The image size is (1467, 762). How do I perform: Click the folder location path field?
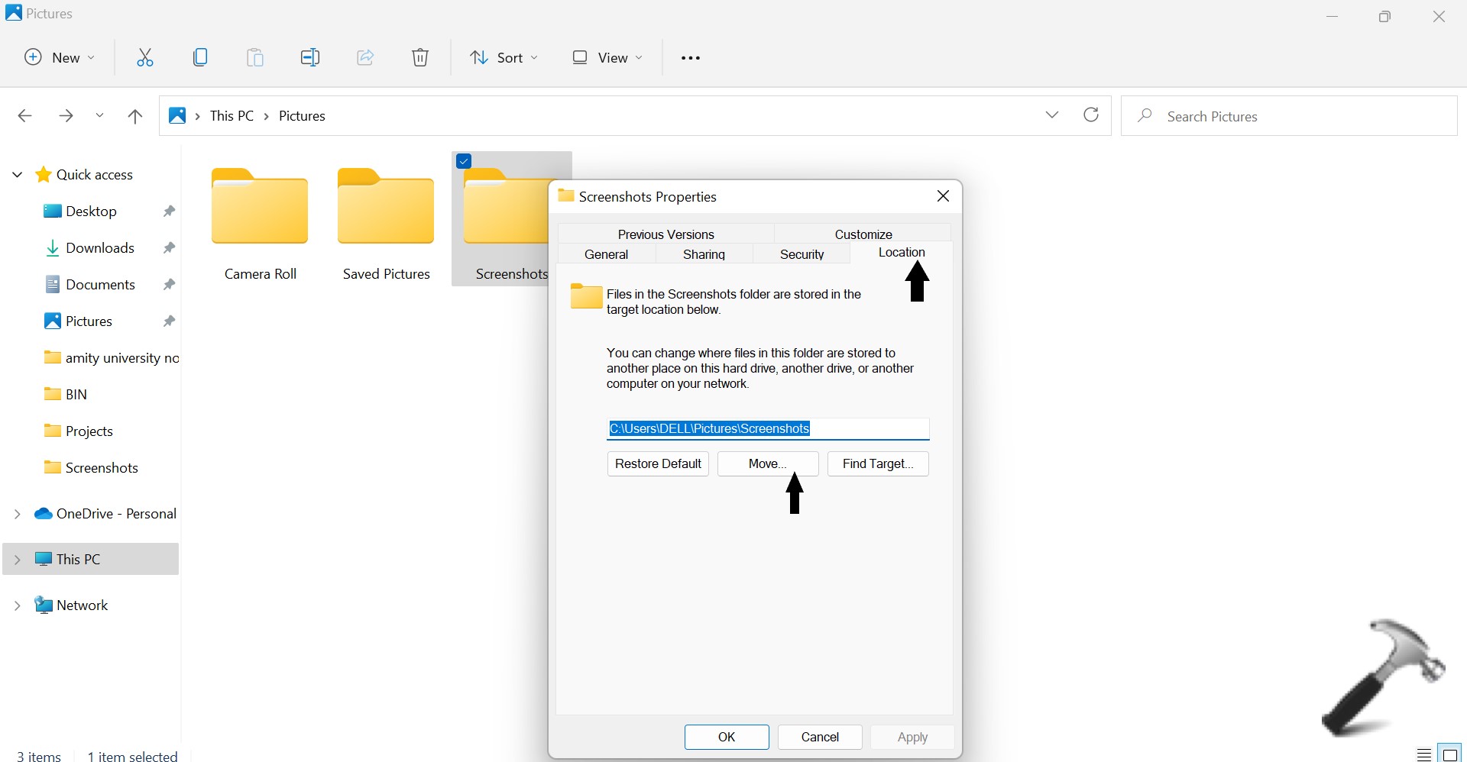[768, 429]
